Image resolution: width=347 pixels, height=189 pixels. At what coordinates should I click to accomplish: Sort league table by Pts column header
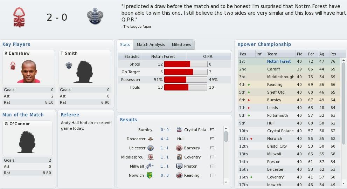(333, 54)
